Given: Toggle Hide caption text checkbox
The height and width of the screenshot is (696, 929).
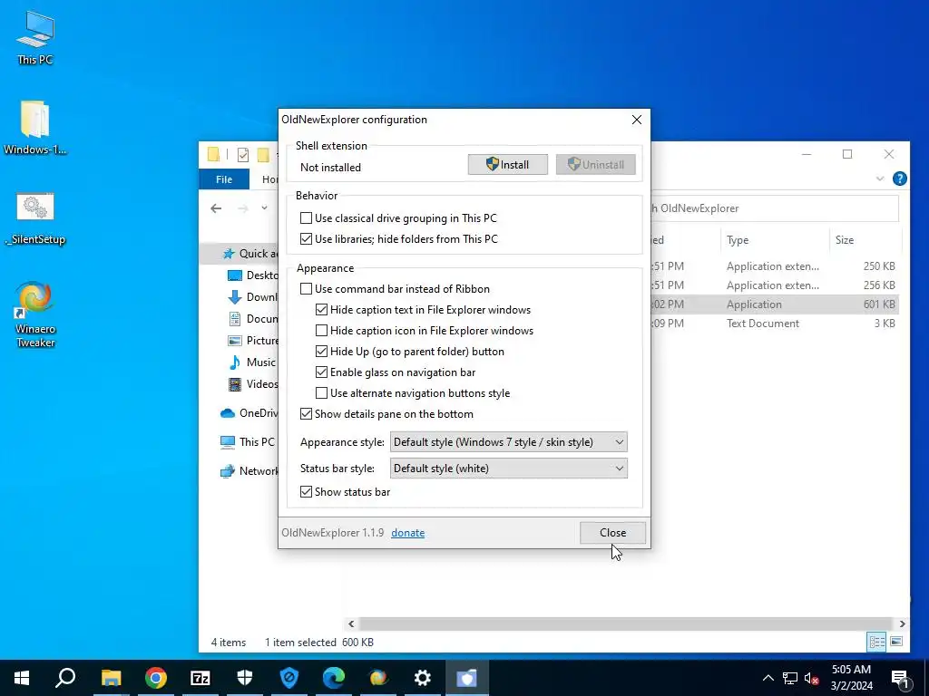Looking at the screenshot, I should (321, 310).
